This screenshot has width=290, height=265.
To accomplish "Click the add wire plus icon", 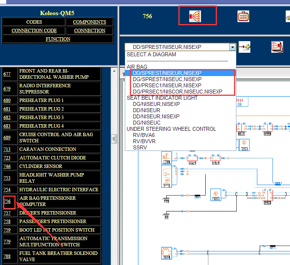I will 245,47.
